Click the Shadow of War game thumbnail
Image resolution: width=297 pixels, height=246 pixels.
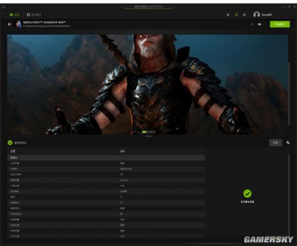coord(18,24)
